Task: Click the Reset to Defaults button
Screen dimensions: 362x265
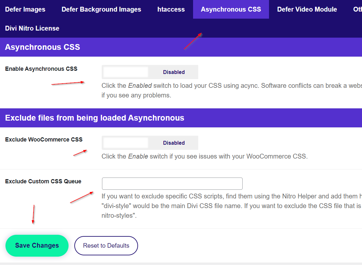Action: click(106, 245)
